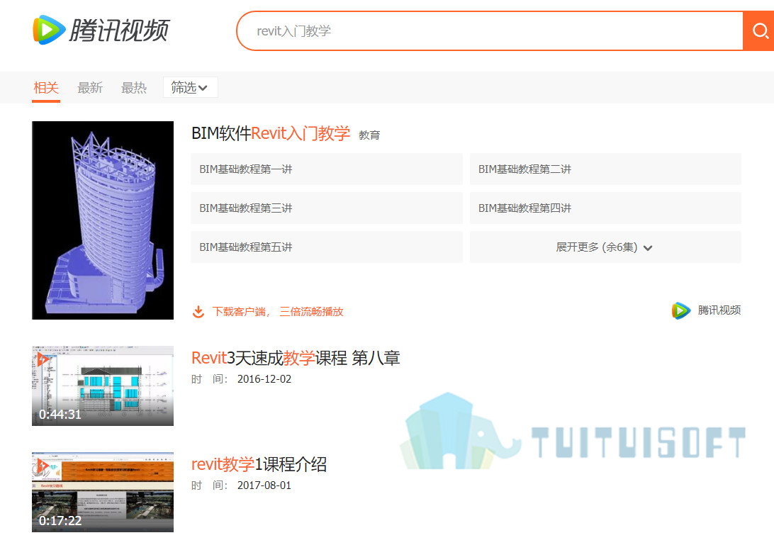This screenshot has width=774, height=545.
Task: Open the blue tower building thumbnail
Action: tap(103, 220)
